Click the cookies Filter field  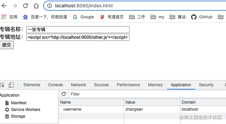tap(148, 94)
